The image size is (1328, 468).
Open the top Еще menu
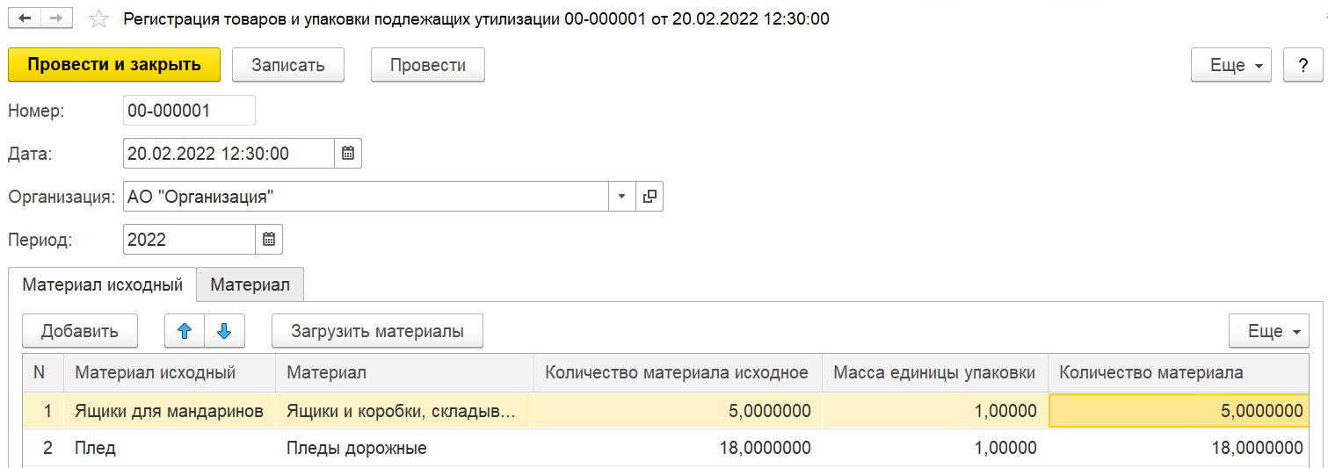[x=1231, y=65]
